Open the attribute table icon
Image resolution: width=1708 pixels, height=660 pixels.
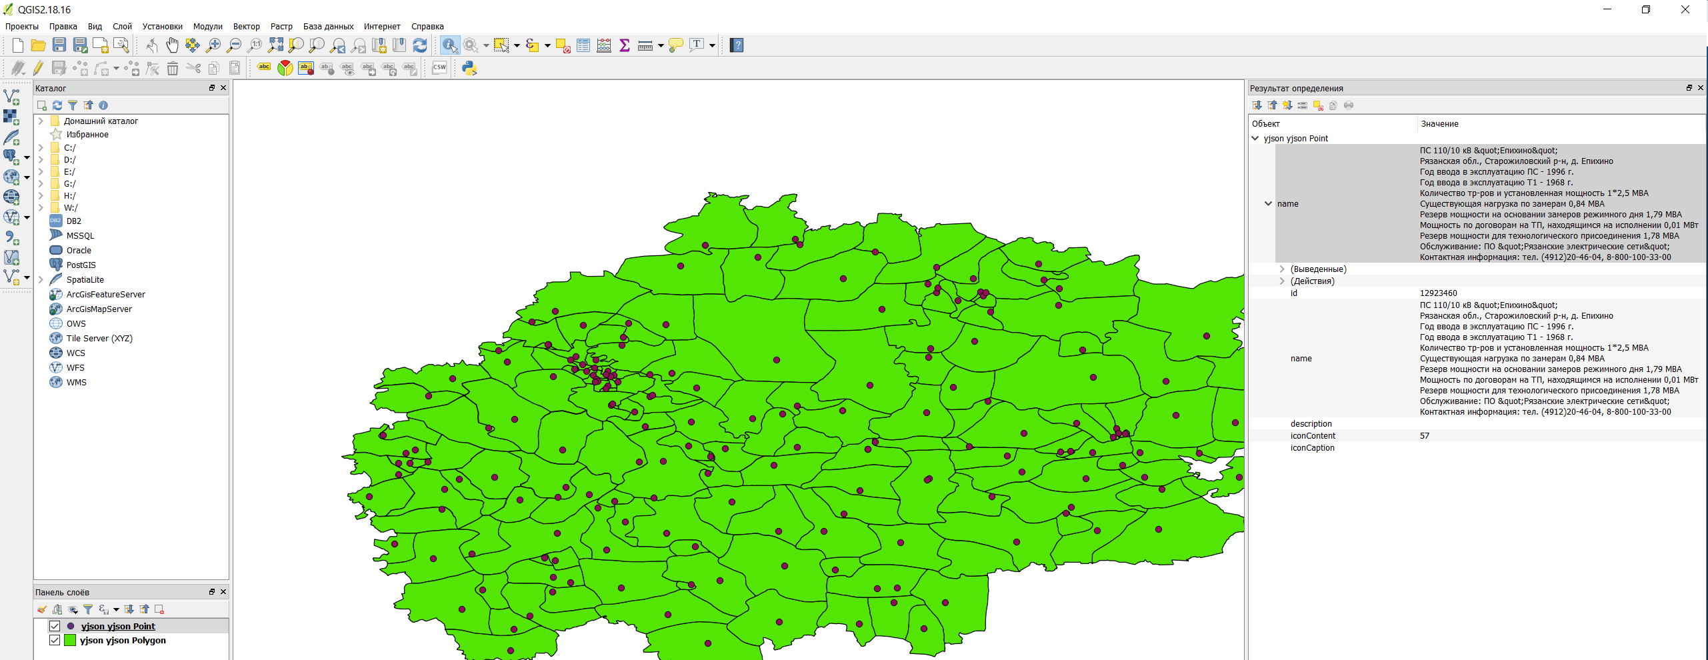point(582,45)
